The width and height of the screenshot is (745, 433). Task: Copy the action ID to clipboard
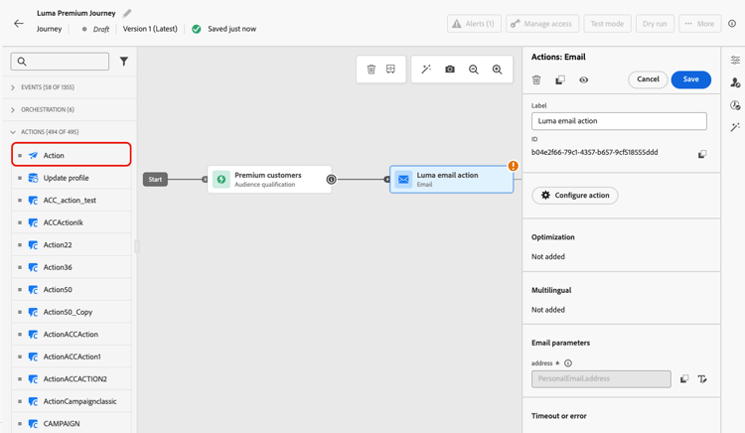click(x=702, y=154)
